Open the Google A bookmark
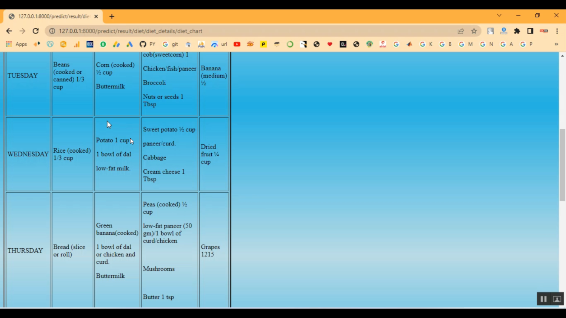Viewport: 566px width, 318px height. pyautogui.click(x=507, y=44)
